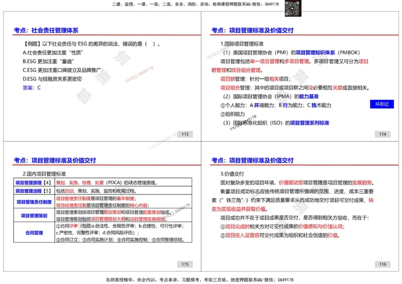Click the footer line starting with 名师面授精华
This screenshot has width=402, height=284.
tap(199, 279)
